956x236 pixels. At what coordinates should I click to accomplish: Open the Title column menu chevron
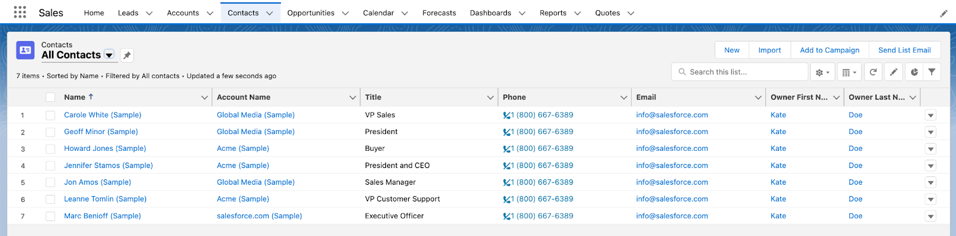point(490,98)
